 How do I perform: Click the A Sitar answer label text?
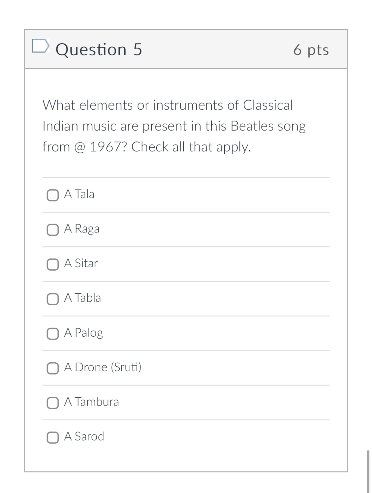point(81,263)
